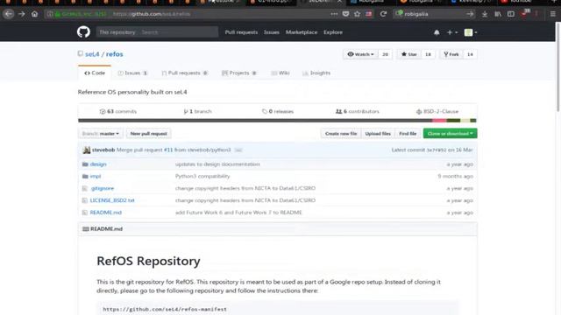
Task: Go back using the browser back arrow
Action: [9, 14]
